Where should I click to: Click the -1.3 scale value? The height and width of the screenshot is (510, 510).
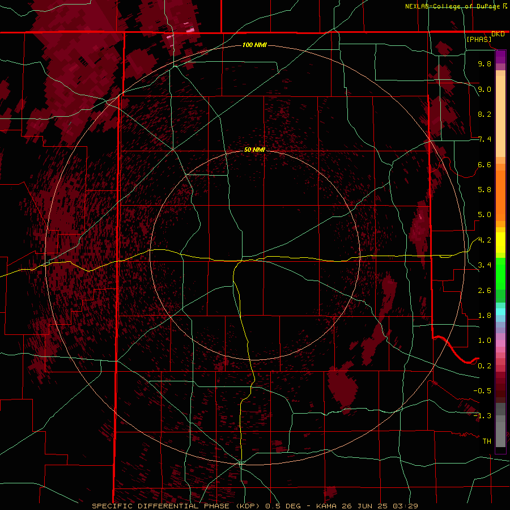point(482,416)
